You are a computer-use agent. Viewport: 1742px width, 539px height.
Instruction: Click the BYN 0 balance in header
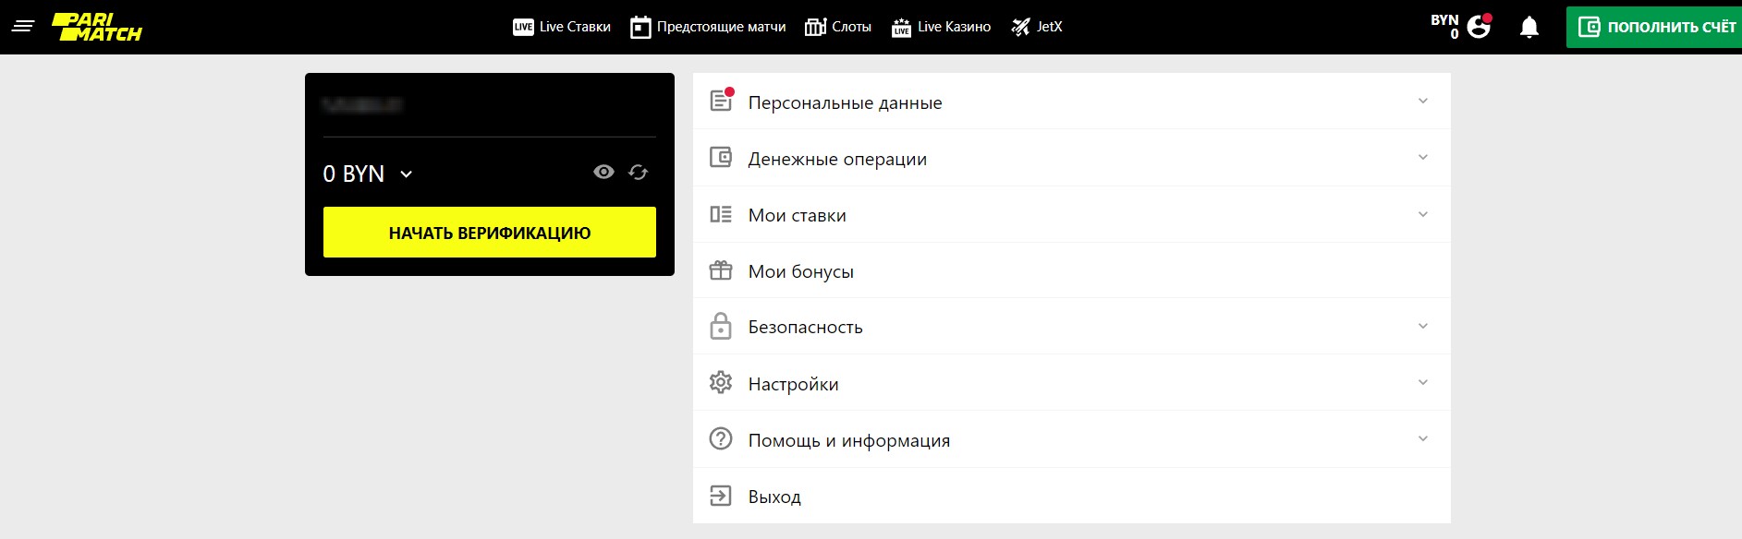click(1444, 27)
